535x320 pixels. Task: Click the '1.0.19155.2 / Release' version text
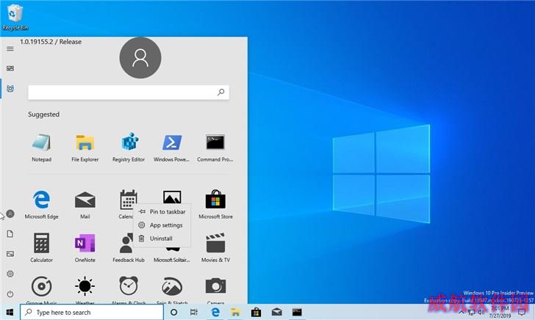51,42
